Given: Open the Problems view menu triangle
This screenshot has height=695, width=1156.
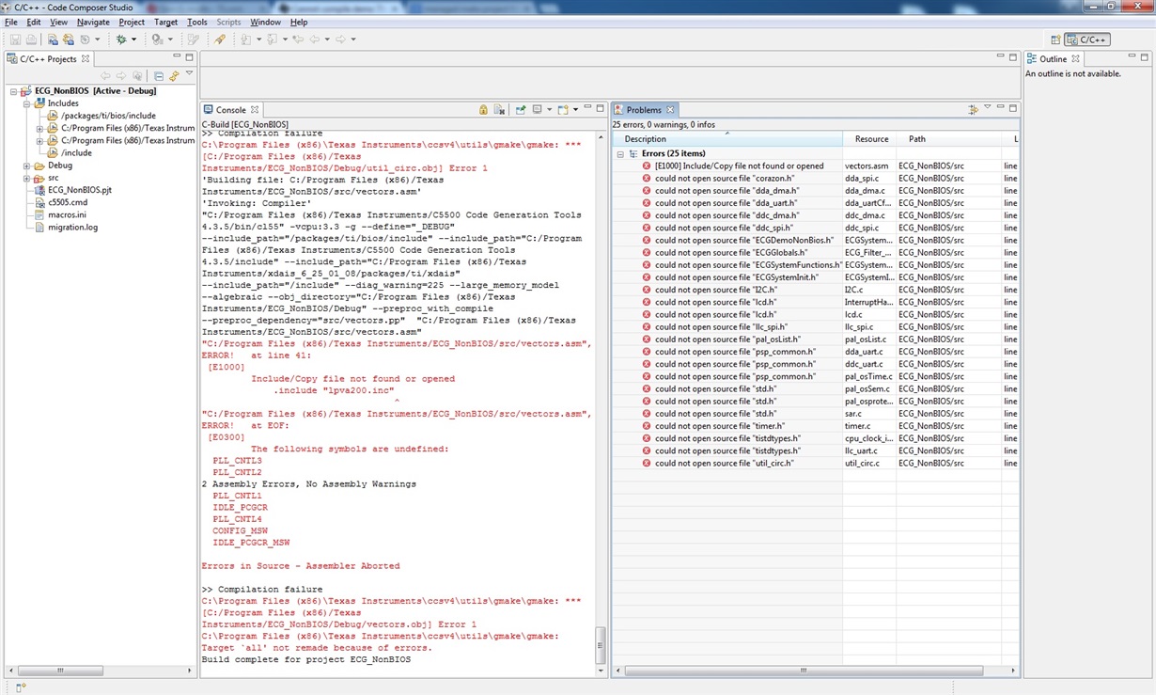Looking at the screenshot, I should click(987, 108).
